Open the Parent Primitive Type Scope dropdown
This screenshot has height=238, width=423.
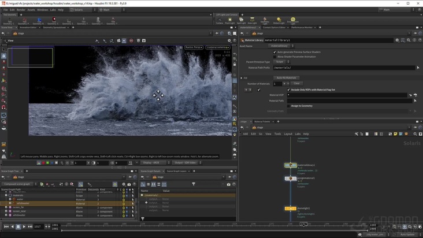tap(281, 62)
